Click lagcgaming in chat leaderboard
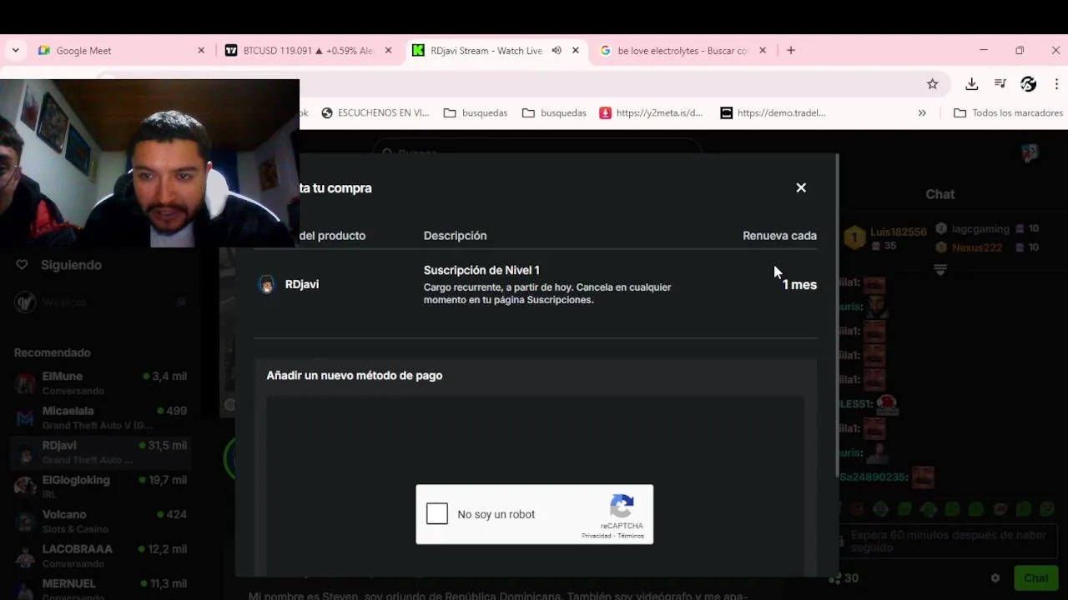This screenshot has width=1068, height=600. point(980,228)
